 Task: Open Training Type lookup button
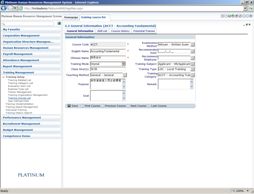pyautogui.click(x=193, y=69)
